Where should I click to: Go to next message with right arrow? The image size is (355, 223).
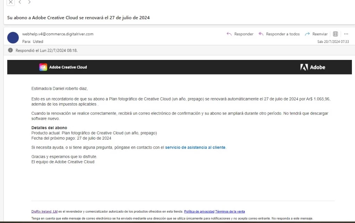[29, 2]
